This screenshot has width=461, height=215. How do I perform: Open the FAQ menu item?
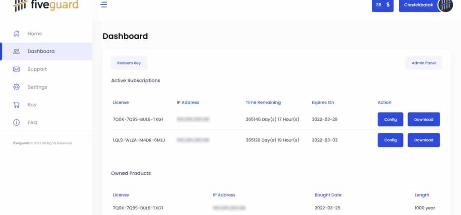coord(32,122)
